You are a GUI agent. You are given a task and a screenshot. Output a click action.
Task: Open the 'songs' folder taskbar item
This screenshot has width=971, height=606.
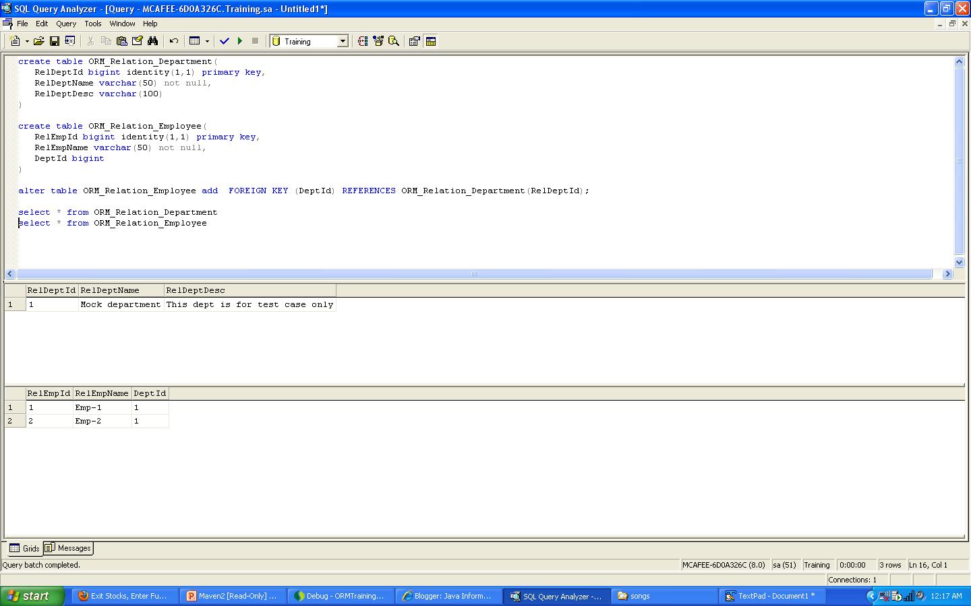(x=664, y=596)
